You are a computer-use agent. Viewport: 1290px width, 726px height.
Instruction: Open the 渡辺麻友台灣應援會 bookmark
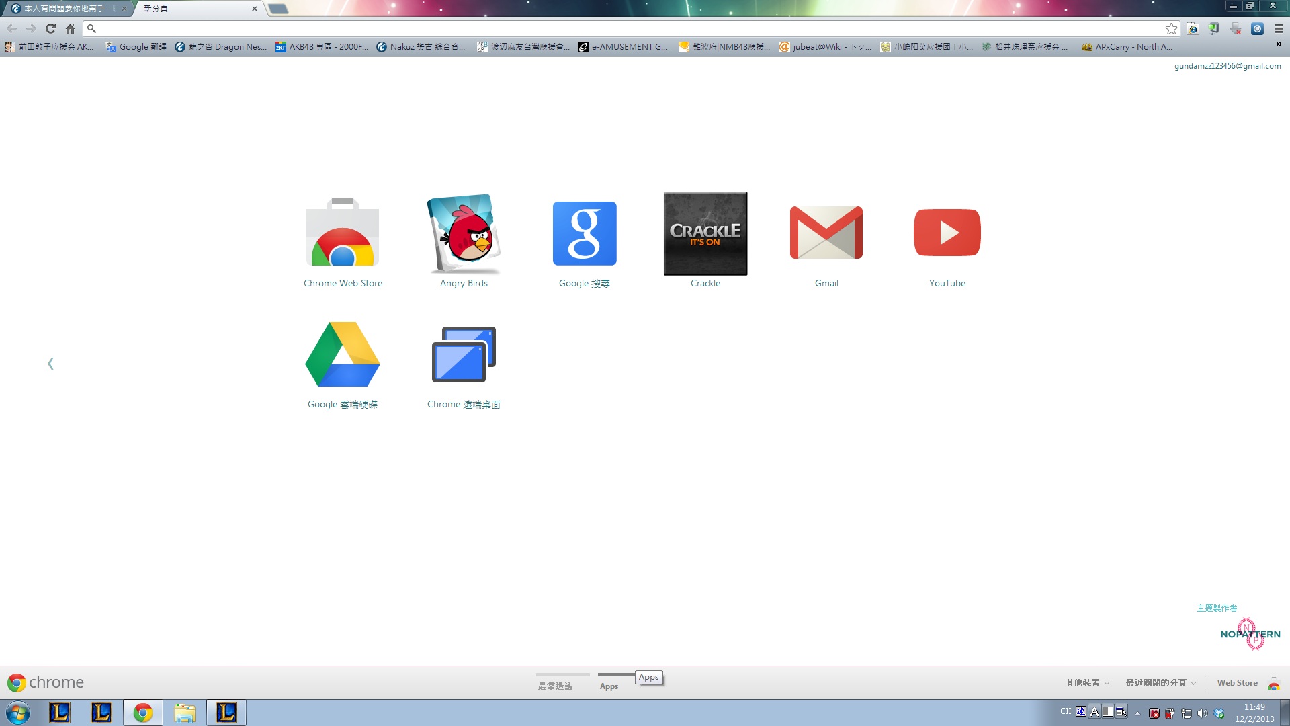[523, 46]
